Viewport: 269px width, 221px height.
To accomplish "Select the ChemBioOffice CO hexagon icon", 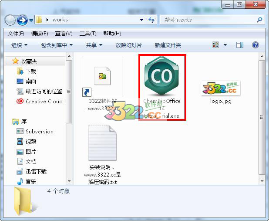I will coord(161,76).
